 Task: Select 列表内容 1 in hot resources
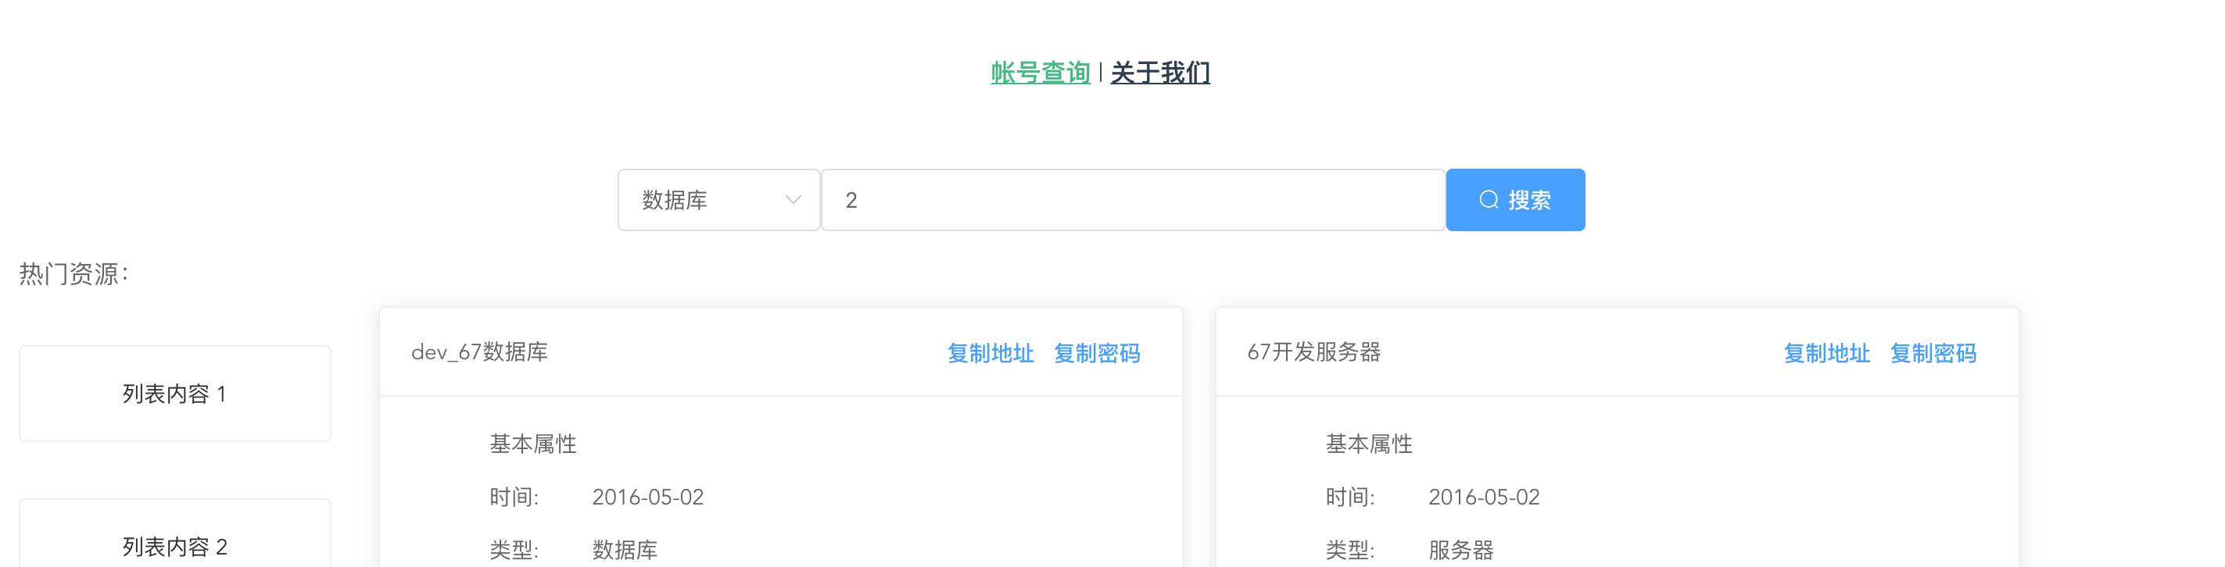(174, 394)
